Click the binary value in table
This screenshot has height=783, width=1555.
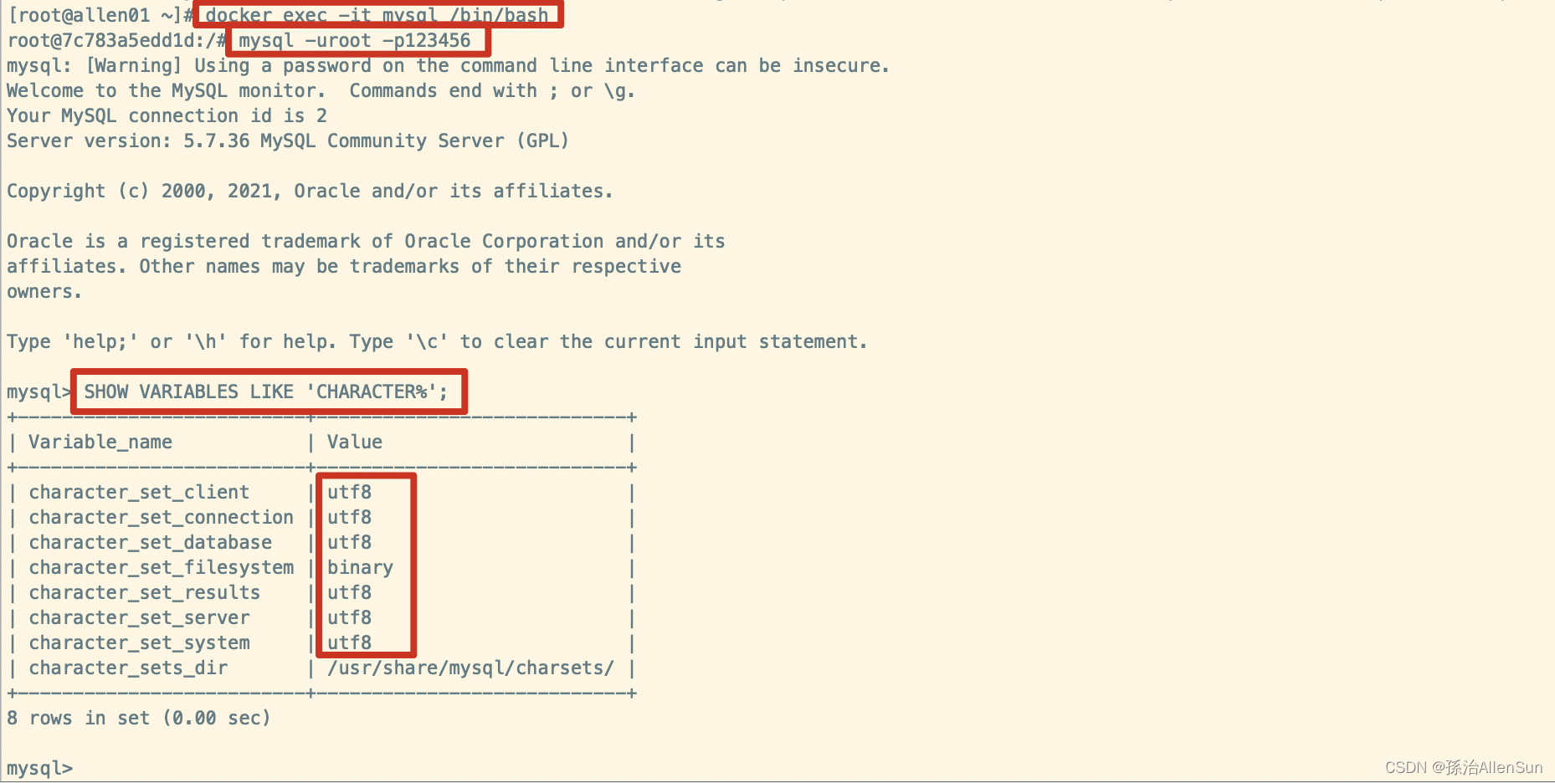(x=360, y=567)
